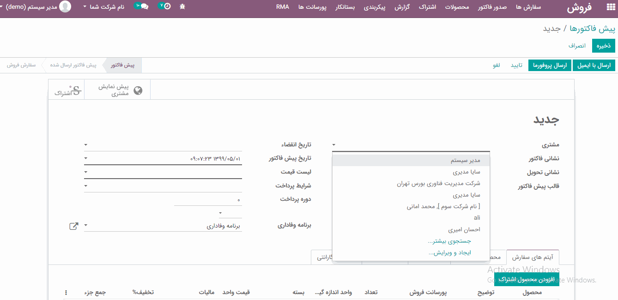Click the user avatar picture

66,7
